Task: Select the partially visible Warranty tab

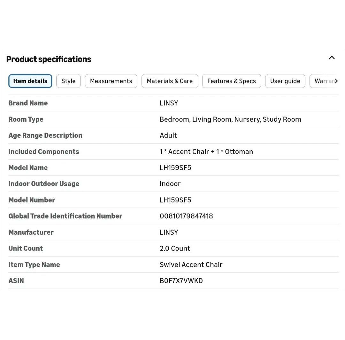Action: click(323, 81)
